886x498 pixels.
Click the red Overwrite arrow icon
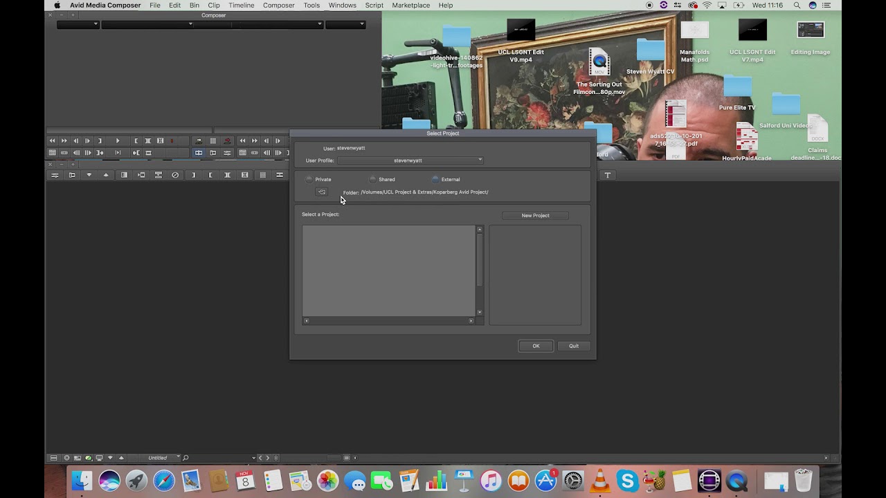tap(227, 141)
